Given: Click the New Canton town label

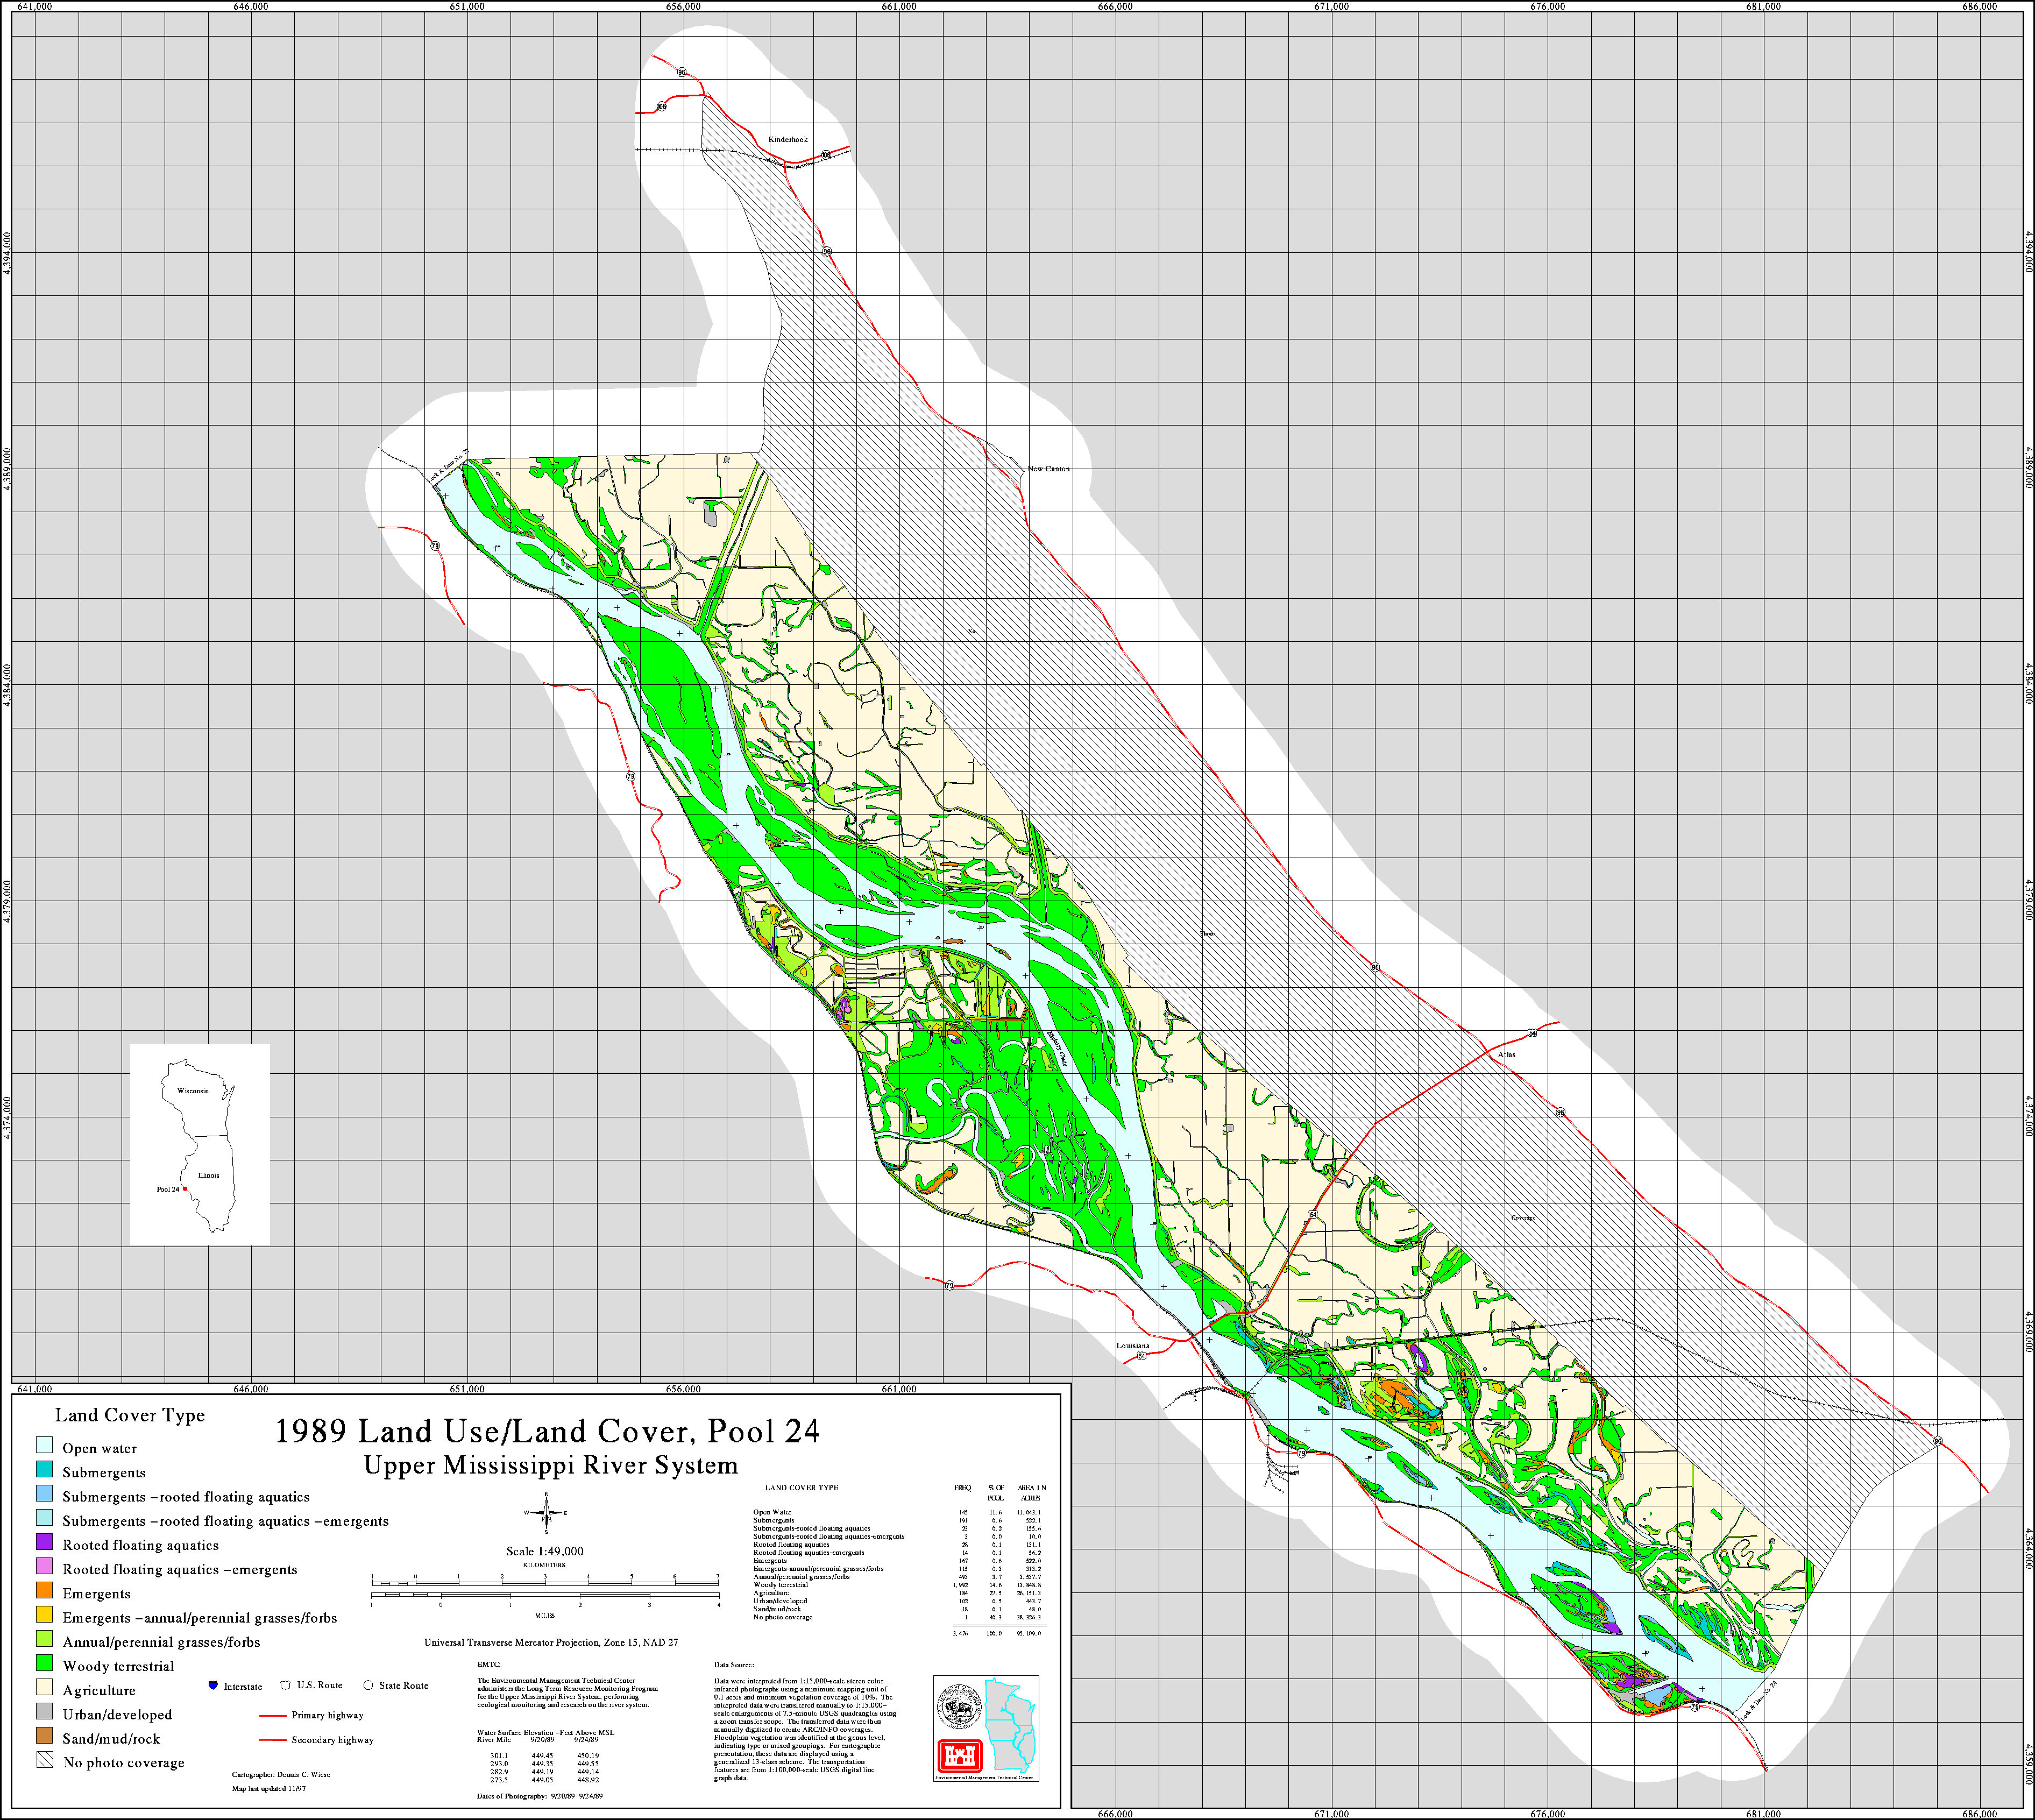Looking at the screenshot, I should click(1048, 468).
